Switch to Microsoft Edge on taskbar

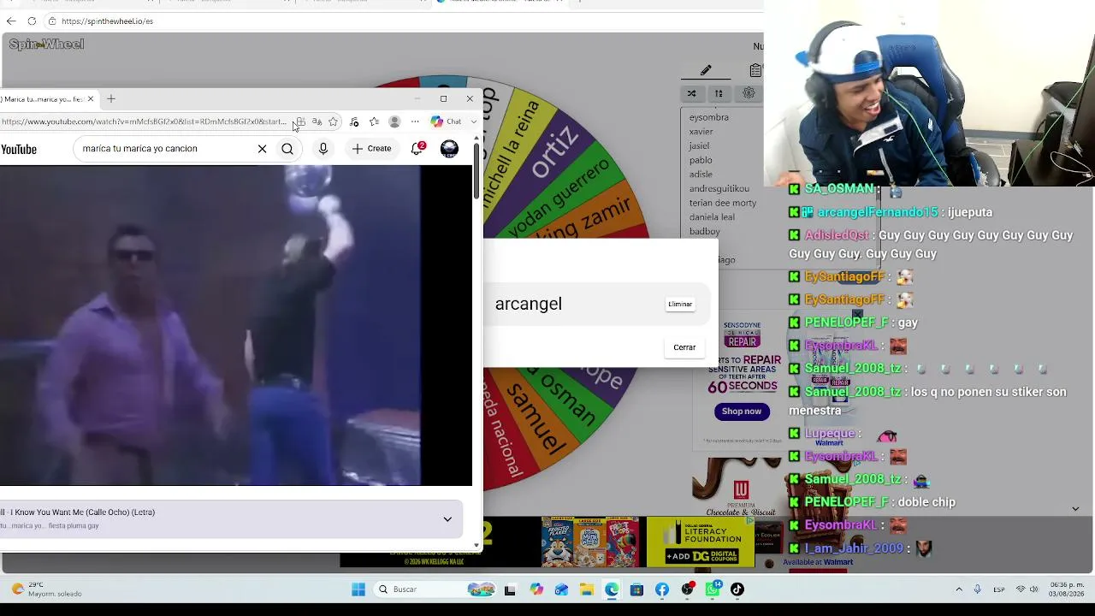[612, 589]
